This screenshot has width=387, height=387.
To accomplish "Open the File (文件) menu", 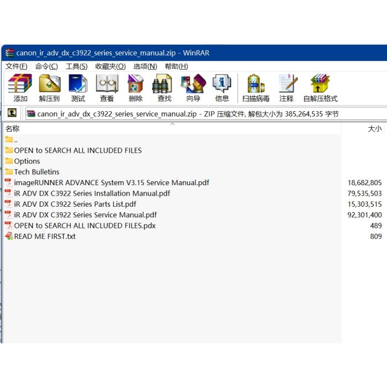I will (16, 66).
